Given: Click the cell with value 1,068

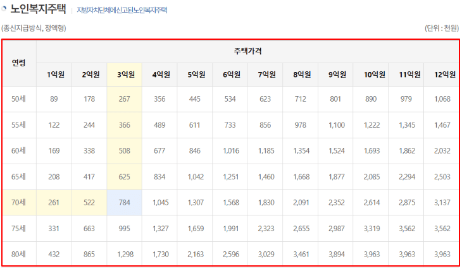Looking at the screenshot, I should coord(441,99).
